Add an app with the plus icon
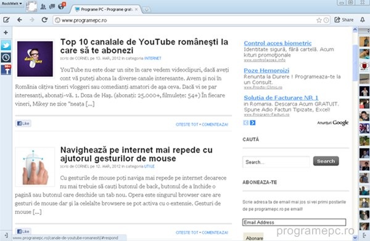370x241 pixels. coord(6,33)
